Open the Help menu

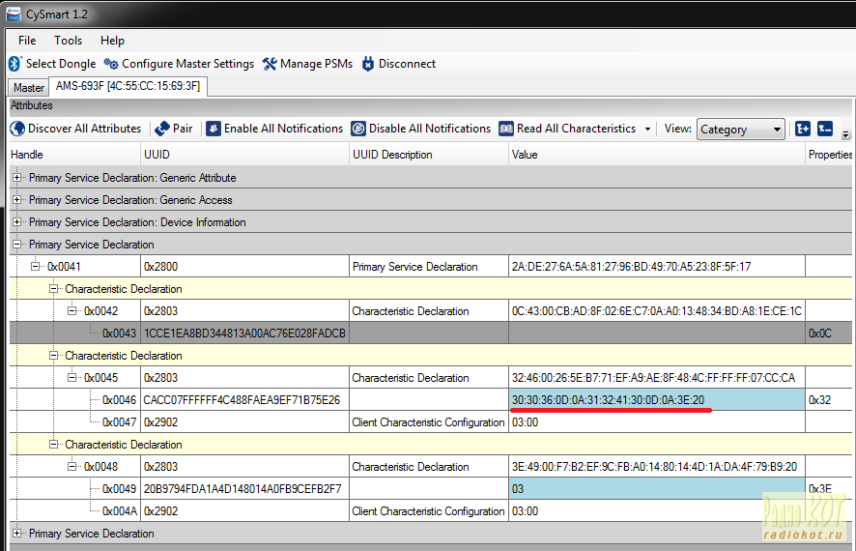pos(112,41)
